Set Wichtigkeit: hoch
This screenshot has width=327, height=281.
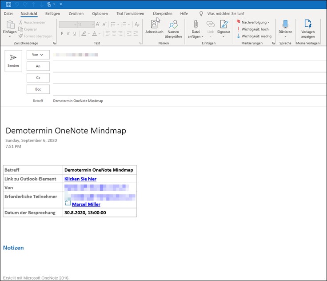pos(253,29)
